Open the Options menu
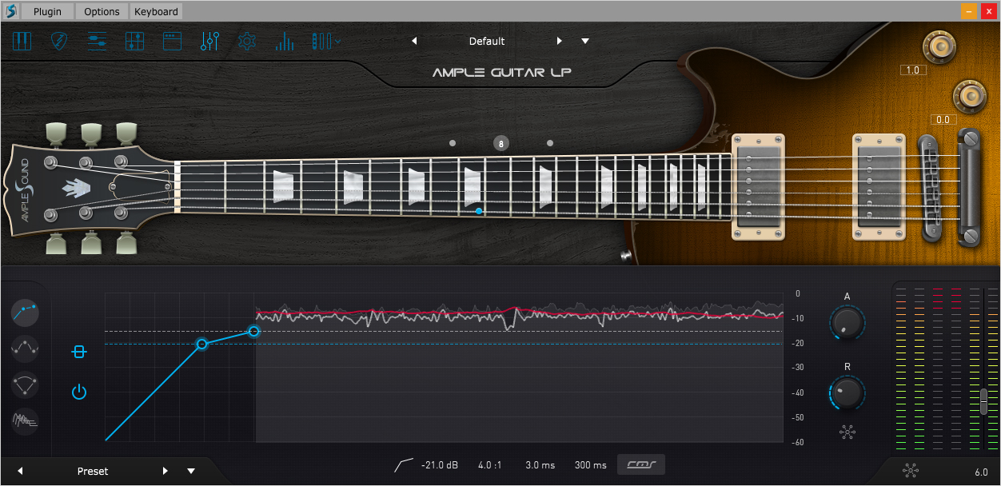The image size is (1001, 486). (102, 11)
